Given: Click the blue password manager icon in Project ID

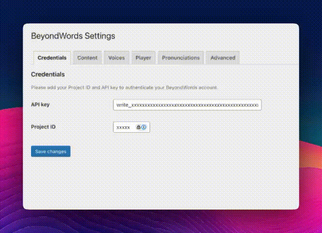Looking at the screenshot, I should (x=144, y=127).
